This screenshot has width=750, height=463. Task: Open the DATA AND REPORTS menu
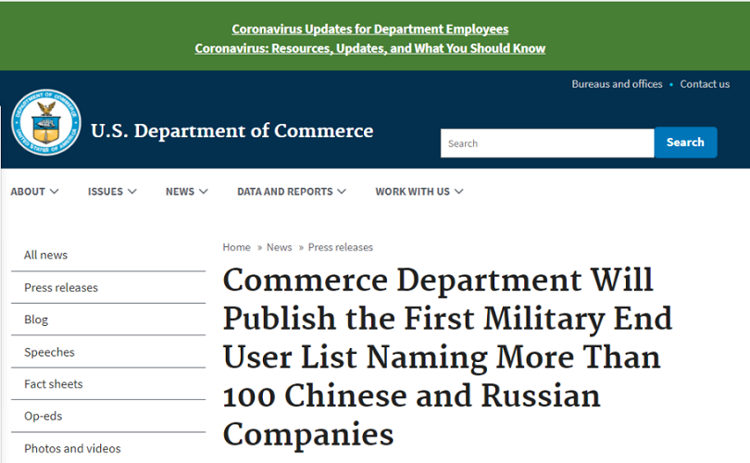click(x=292, y=192)
